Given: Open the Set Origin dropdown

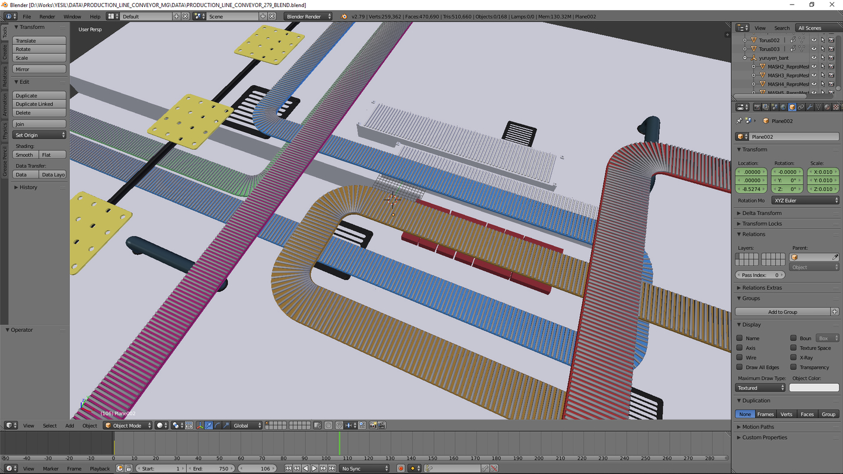Looking at the screenshot, I should coord(40,135).
